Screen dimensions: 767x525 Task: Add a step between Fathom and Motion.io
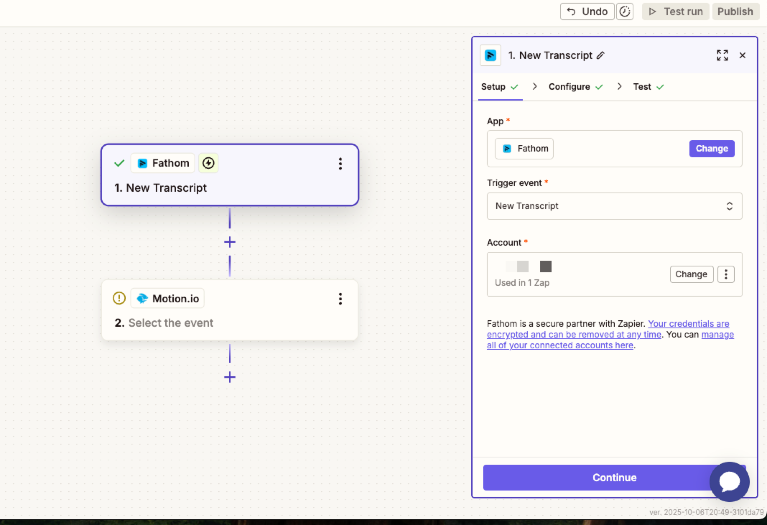click(230, 242)
